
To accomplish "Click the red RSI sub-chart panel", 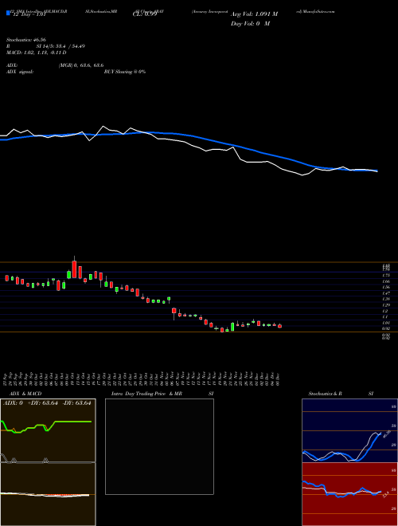I will [x=349, y=494].
